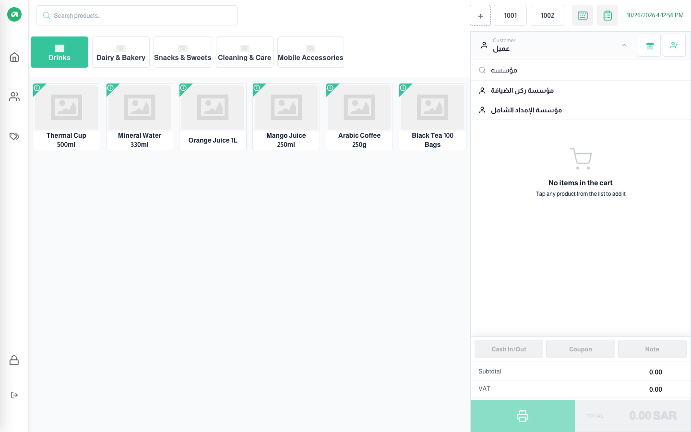Select the Drinks category tab

pos(60,52)
